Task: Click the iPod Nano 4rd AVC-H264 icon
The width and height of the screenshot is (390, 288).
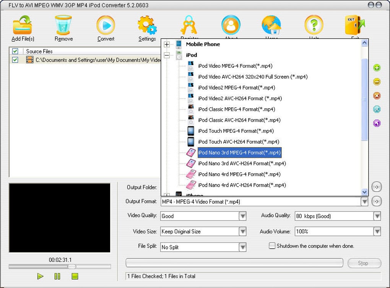Action: click(191, 185)
